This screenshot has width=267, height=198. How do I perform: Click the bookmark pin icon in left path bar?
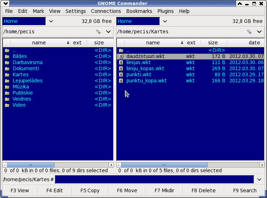pos(99,32)
